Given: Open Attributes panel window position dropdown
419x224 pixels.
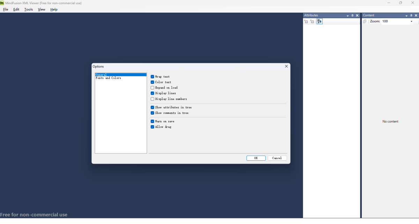Looking at the screenshot, I should coord(347,16).
